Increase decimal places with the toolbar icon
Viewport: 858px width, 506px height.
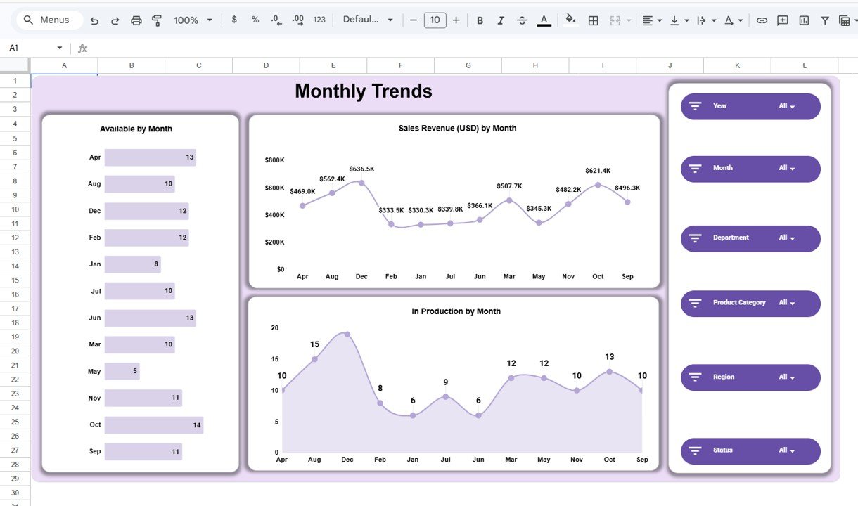(296, 20)
